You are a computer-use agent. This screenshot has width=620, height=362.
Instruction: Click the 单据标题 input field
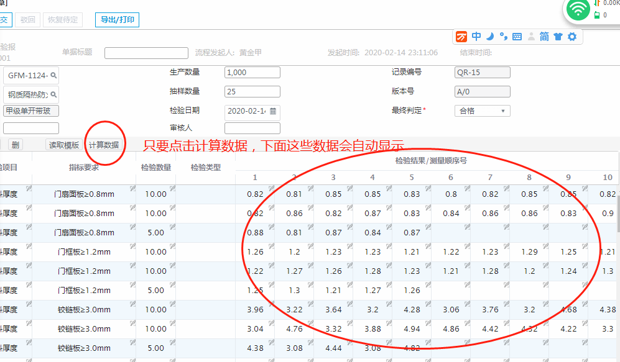(146, 53)
